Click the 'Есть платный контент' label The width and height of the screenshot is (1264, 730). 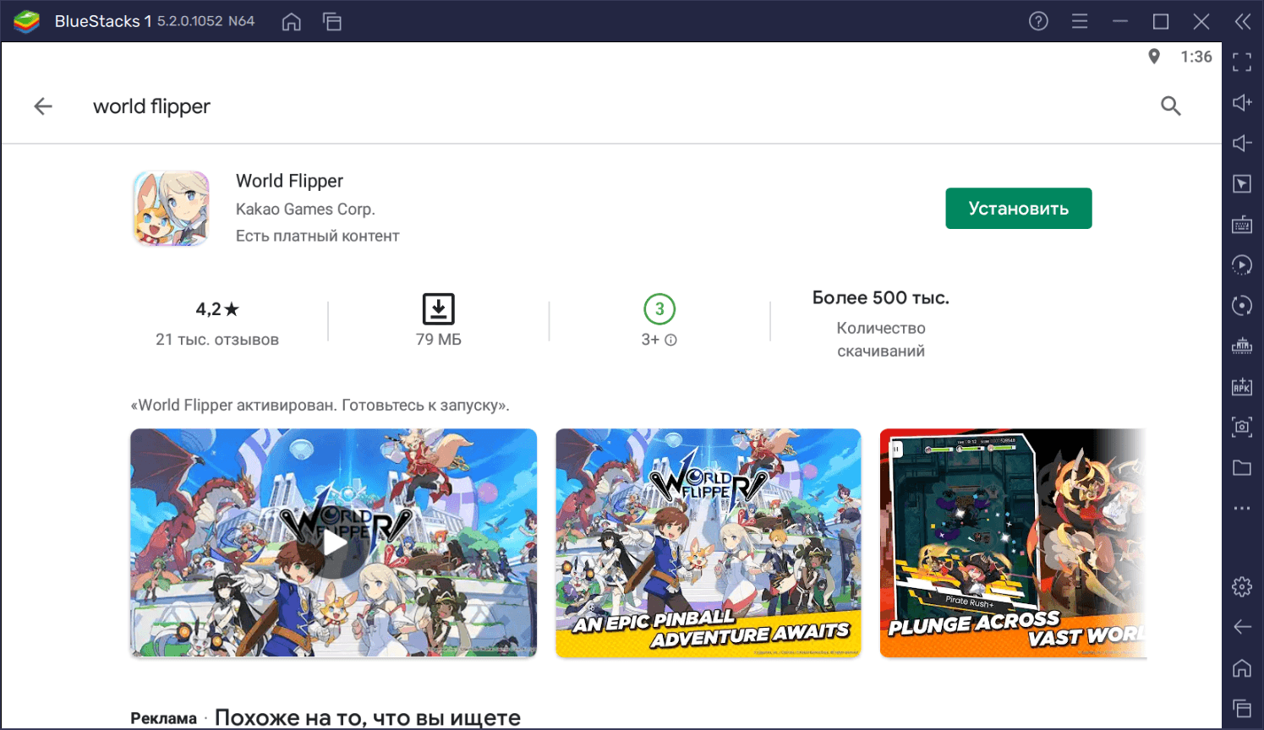(317, 236)
